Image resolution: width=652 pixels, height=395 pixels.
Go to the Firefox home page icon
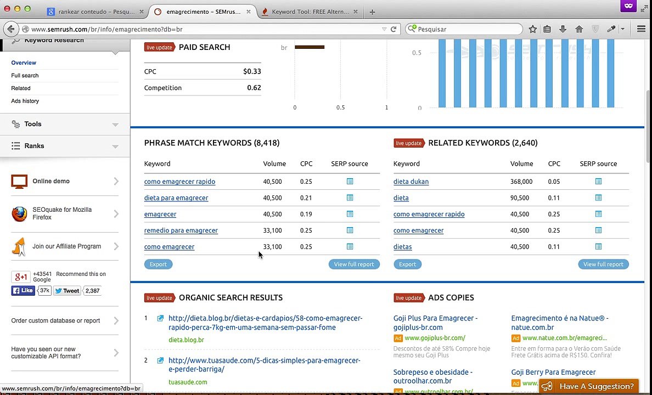click(x=579, y=29)
